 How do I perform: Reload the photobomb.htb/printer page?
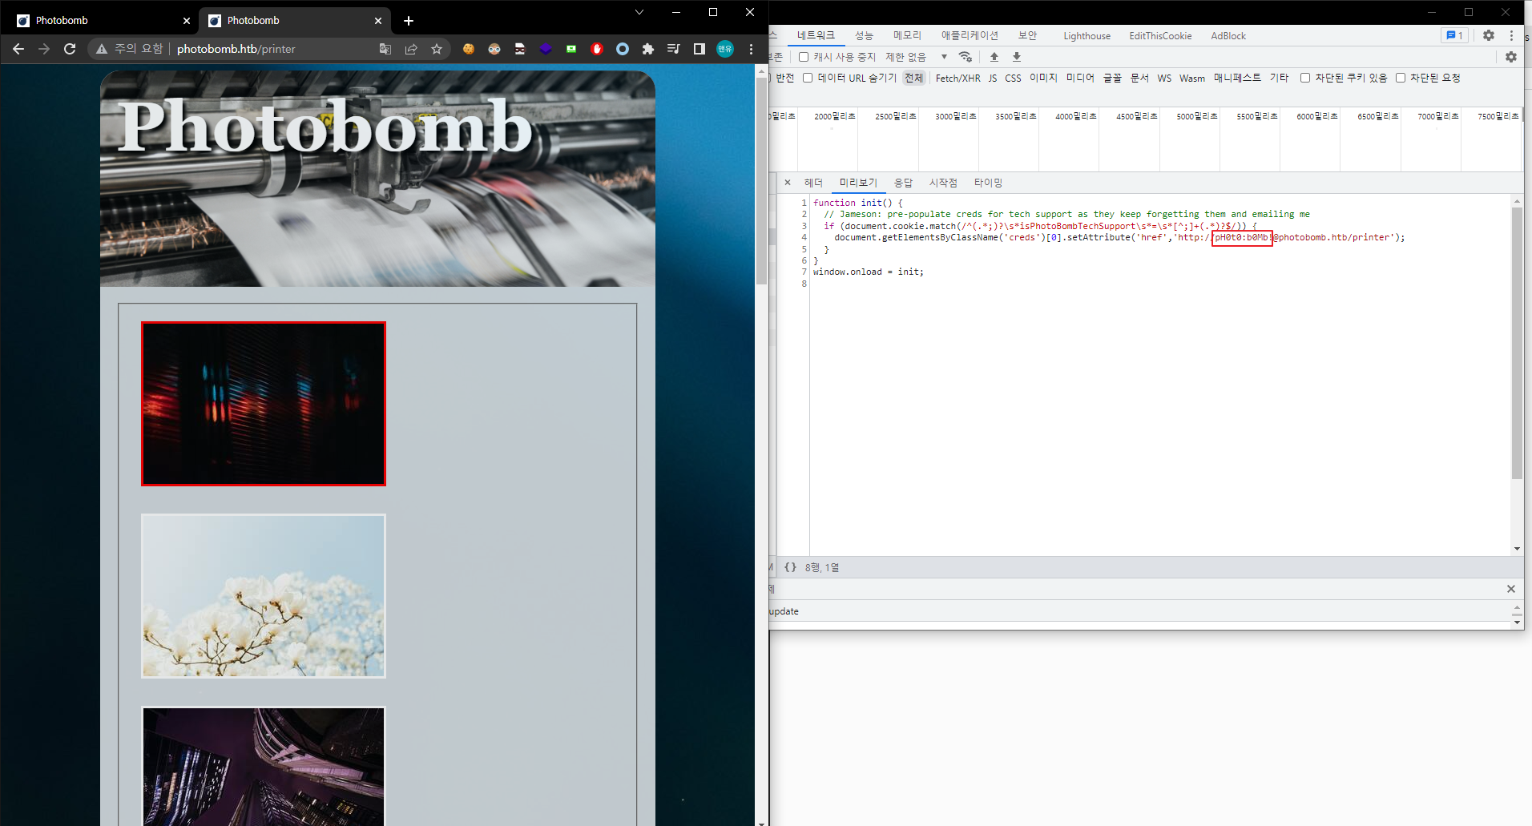(x=70, y=49)
